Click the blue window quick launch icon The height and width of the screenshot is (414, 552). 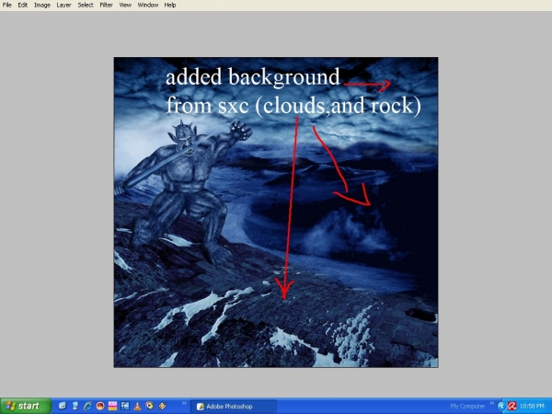click(124, 406)
